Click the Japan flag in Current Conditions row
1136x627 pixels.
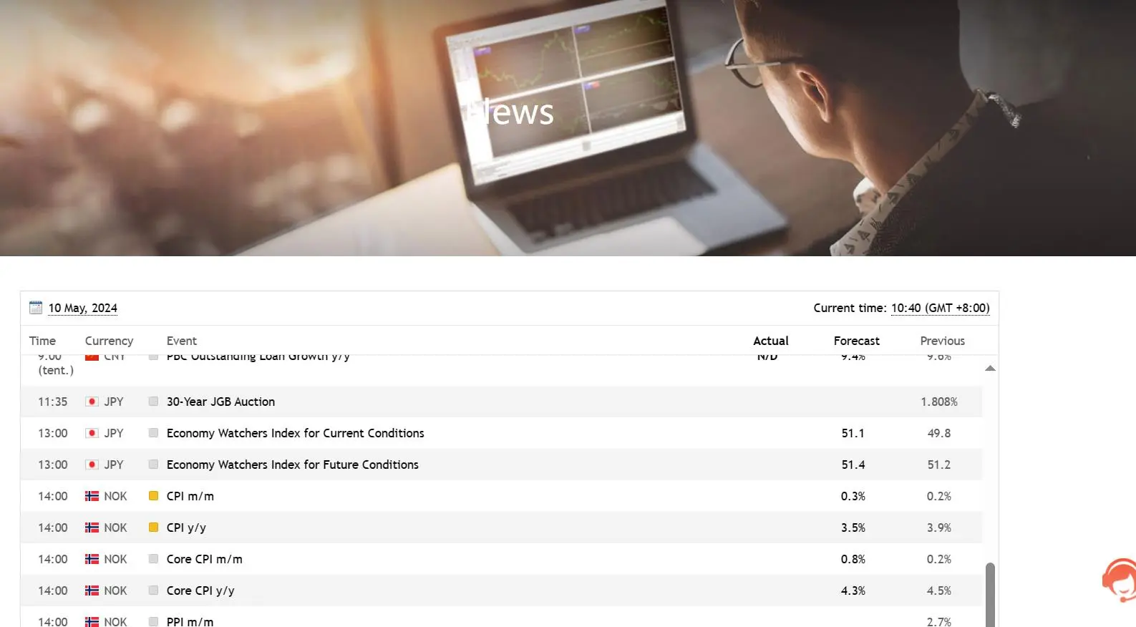coord(92,433)
